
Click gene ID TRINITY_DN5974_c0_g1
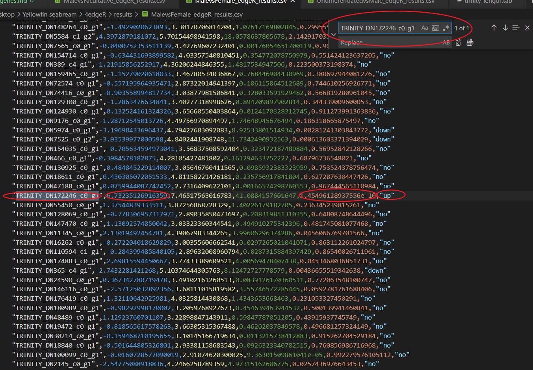[53, 130]
